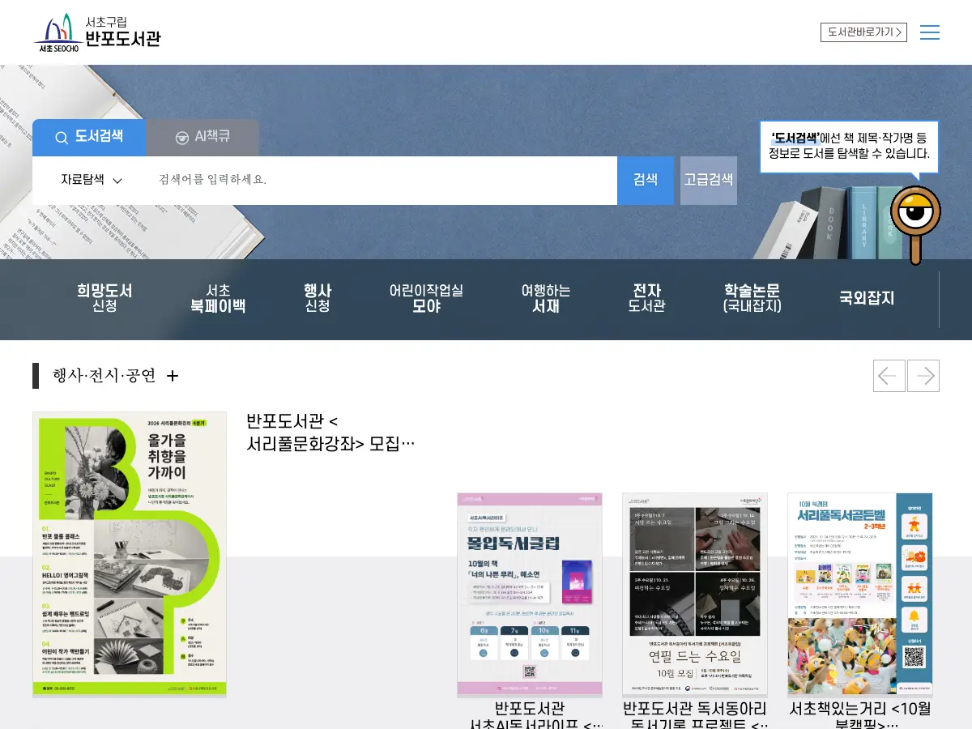Open 어린이작업실 모야 menu
Image resolution: width=972 pixels, height=729 pixels.
[426, 298]
